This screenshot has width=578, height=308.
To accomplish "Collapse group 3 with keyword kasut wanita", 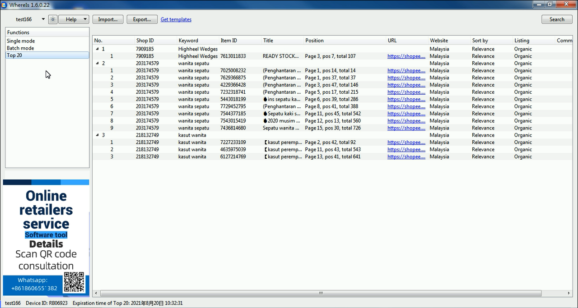I will click(98, 135).
